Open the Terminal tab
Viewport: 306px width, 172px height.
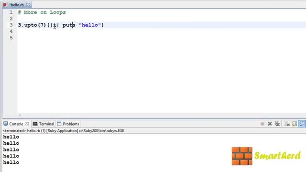46,124
